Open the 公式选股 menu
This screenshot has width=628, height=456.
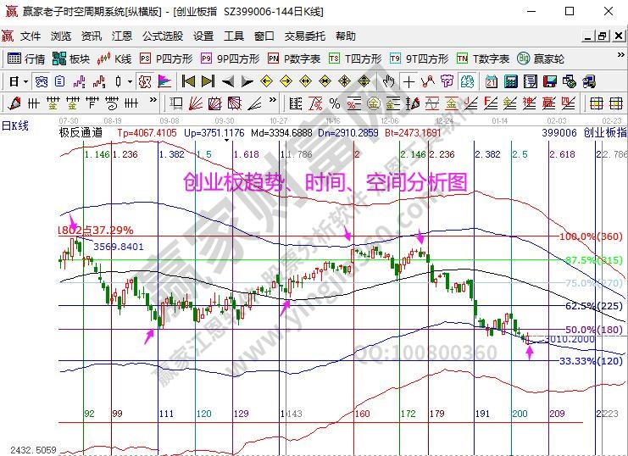click(x=163, y=36)
